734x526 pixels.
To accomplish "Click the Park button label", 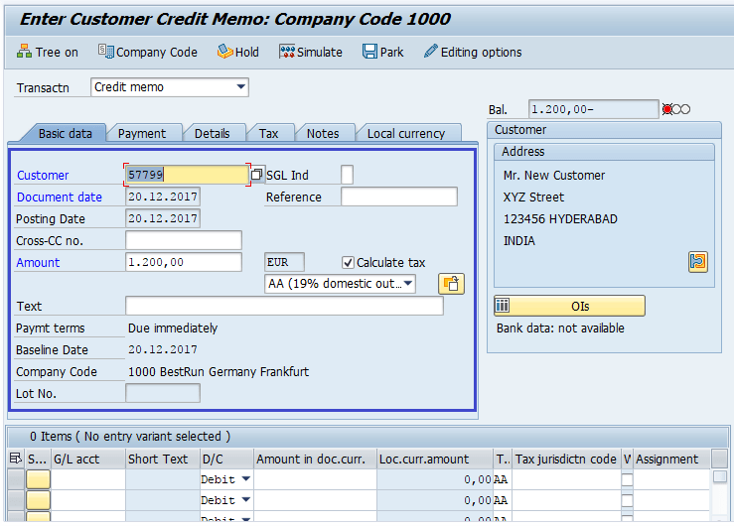I will (x=391, y=52).
